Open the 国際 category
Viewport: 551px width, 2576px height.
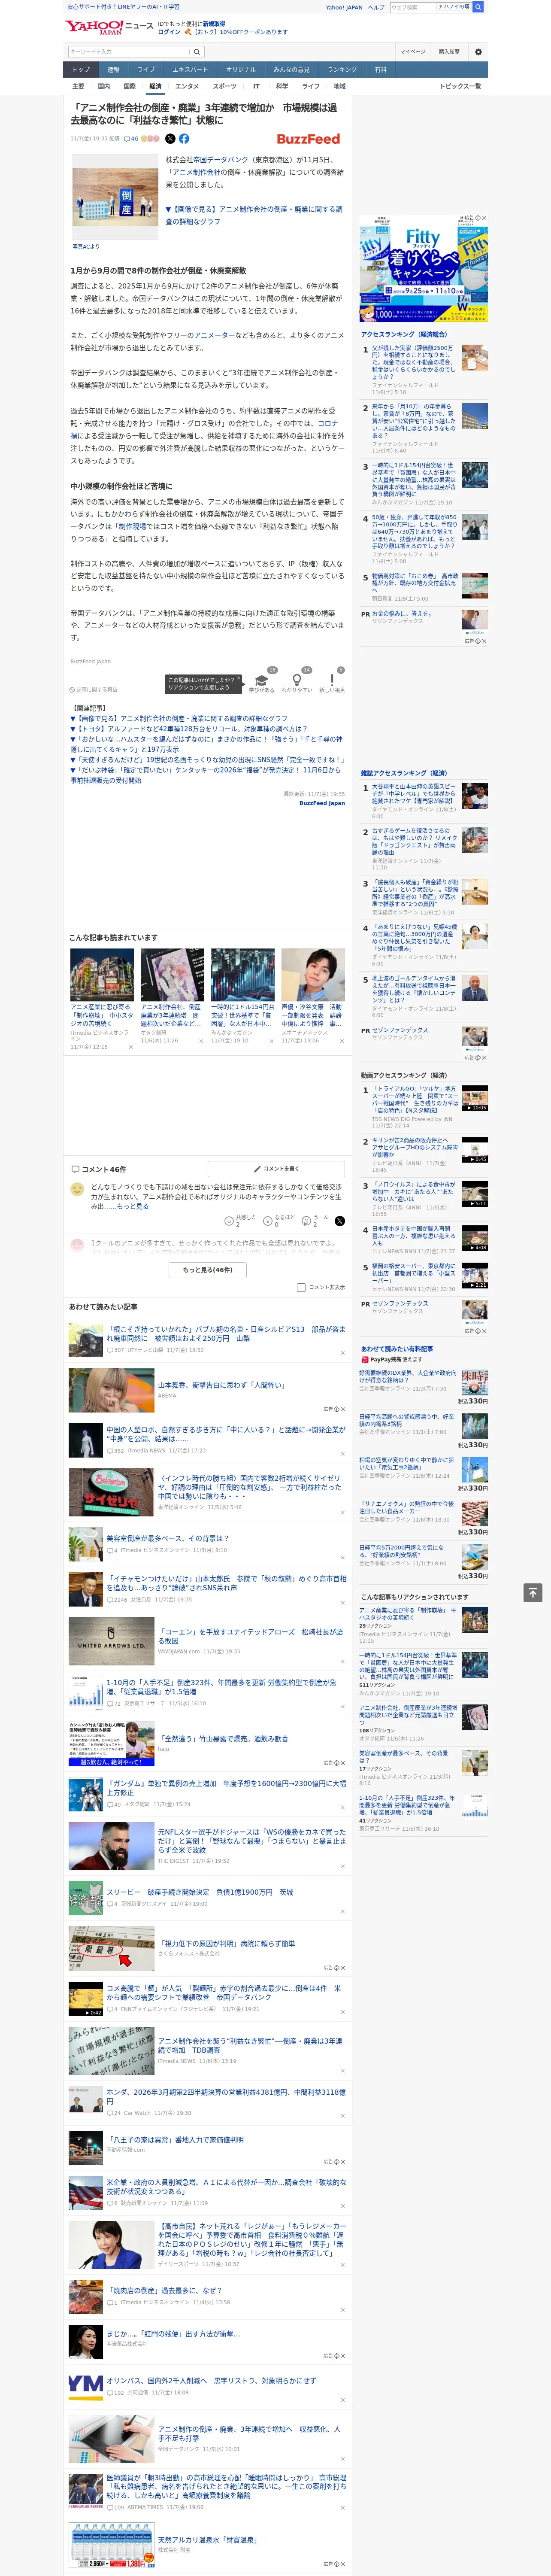tap(129, 86)
